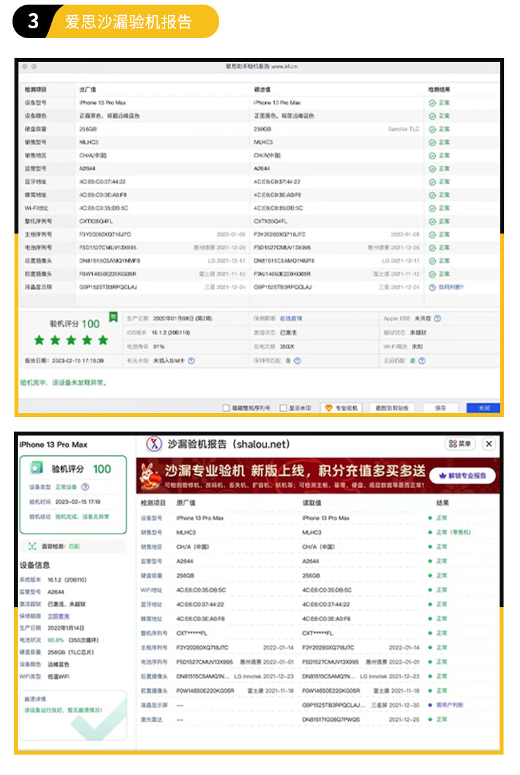Click the Sandisk TLC label in 硬盘容量 row
This screenshot has width=520, height=775.
pos(403,129)
